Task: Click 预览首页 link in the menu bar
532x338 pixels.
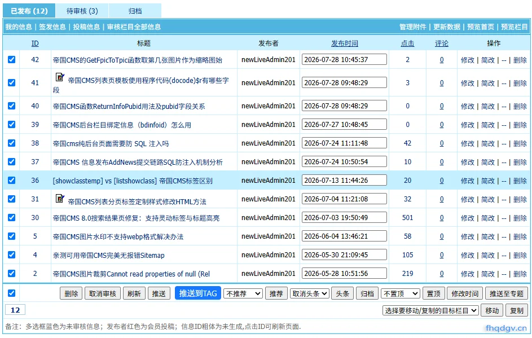Action: point(481,27)
